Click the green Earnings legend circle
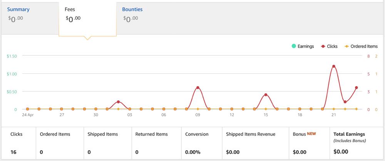 tap(294, 46)
